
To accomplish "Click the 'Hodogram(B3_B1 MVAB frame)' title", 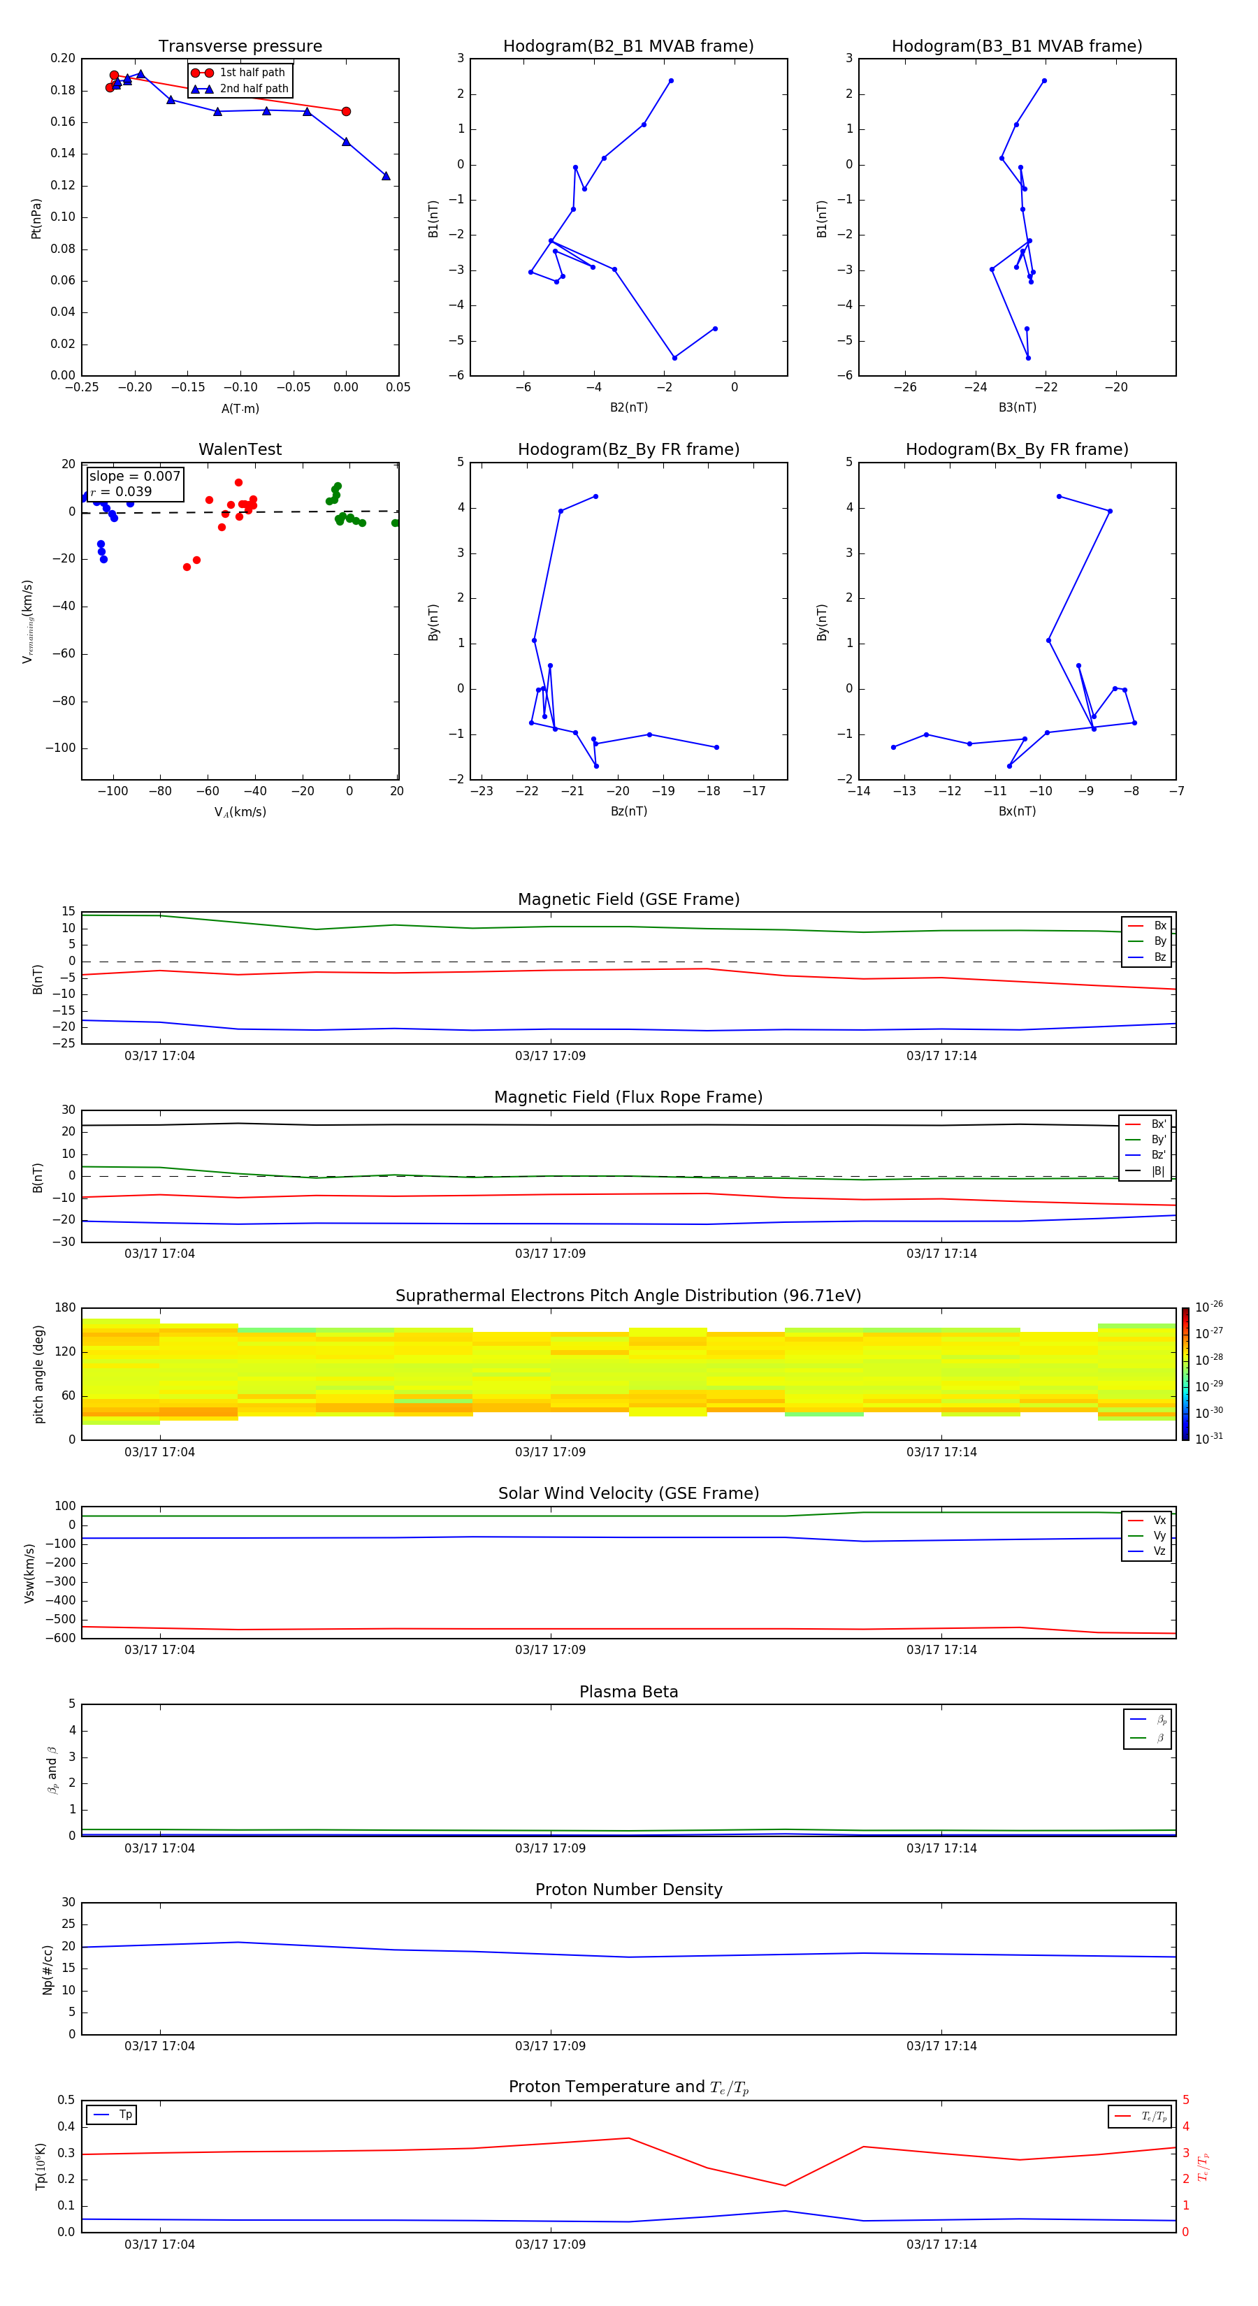I will click(x=1017, y=47).
